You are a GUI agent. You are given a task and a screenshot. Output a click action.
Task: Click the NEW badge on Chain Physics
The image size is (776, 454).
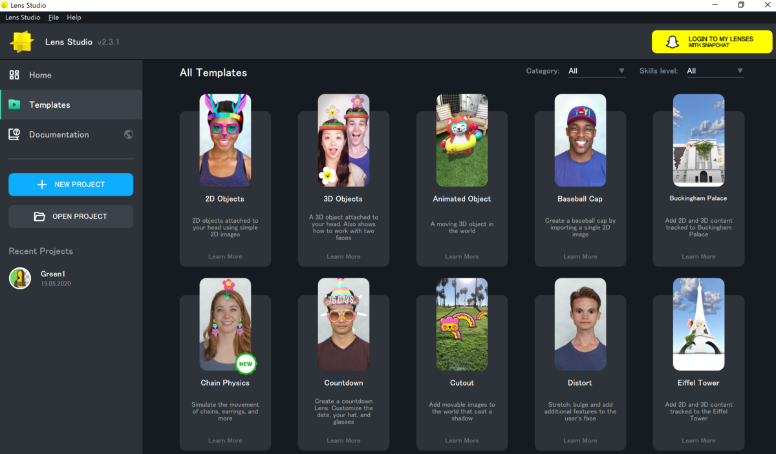pos(246,364)
